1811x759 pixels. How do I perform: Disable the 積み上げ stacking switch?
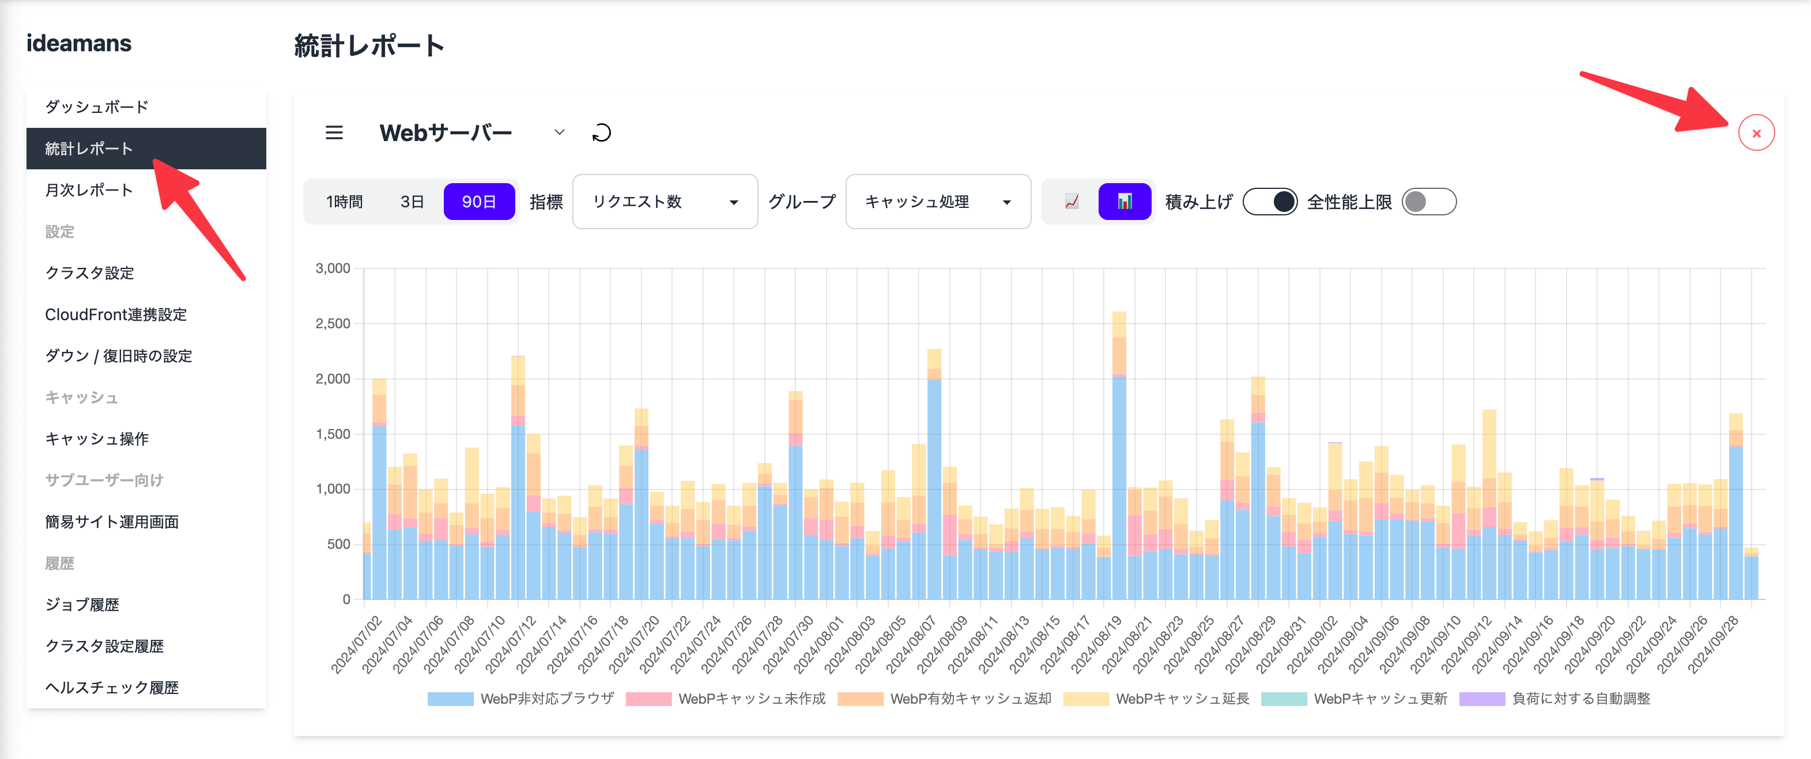pyautogui.click(x=1270, y=202)
